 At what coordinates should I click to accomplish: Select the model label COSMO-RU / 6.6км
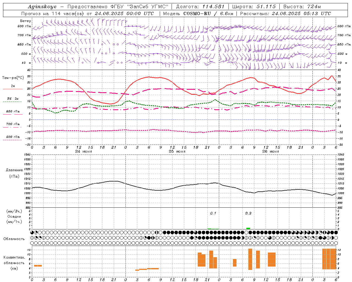tap(209, 13)
